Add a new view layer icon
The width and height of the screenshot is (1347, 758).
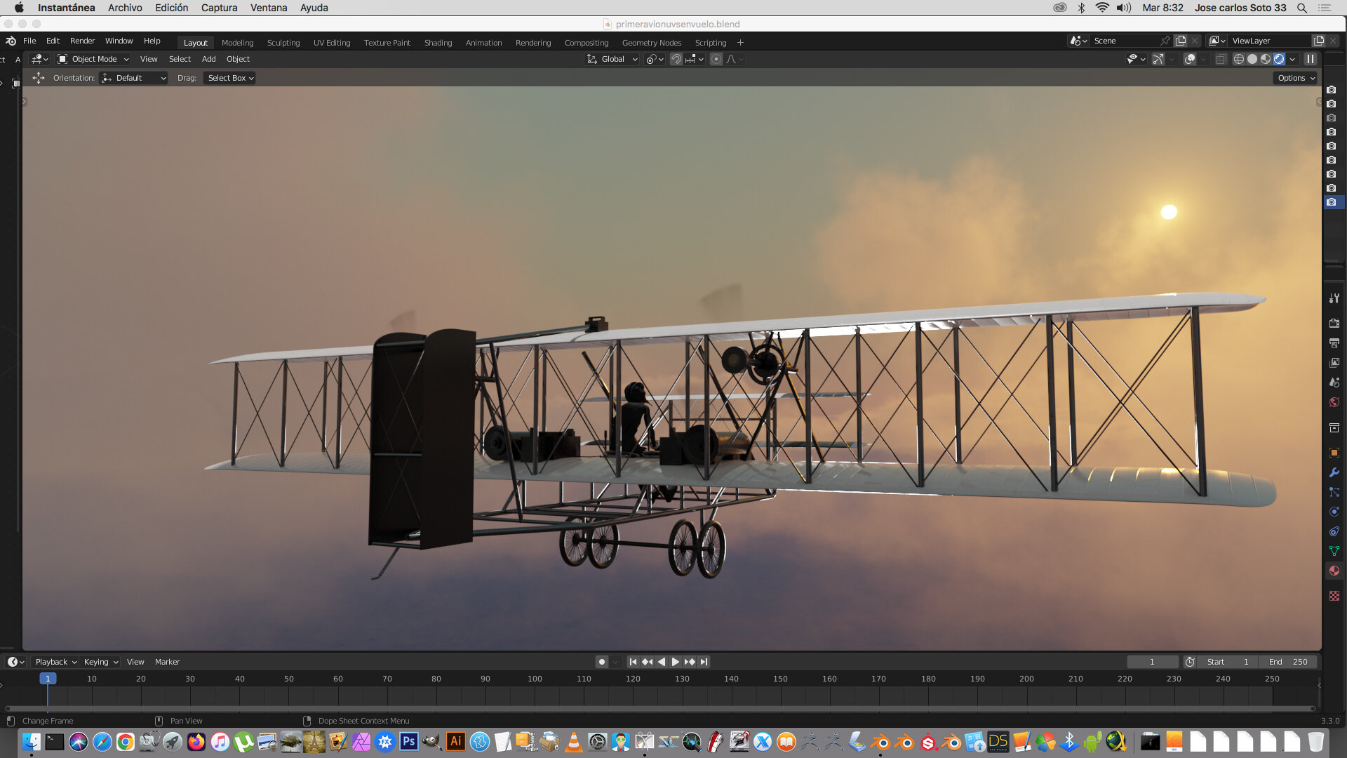(1319, 41)
